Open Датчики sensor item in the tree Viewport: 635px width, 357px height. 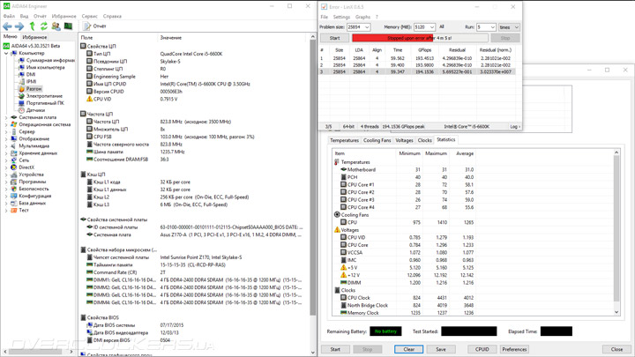coord(35,110)
